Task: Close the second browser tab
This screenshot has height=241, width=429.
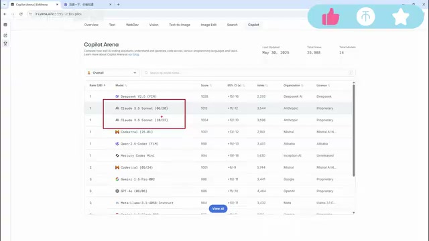Action: click(110, 5)
